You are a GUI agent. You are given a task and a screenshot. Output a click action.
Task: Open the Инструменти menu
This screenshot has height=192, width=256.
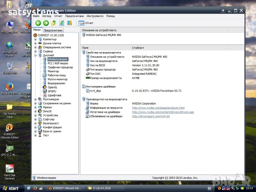(x=95, y=16)
